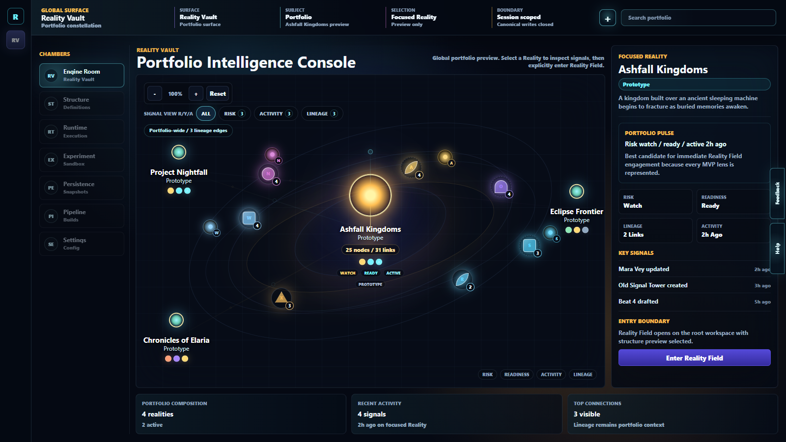Select the Project Nightfall teal orb
Viewport: 786px width, 442px height.
179,152
